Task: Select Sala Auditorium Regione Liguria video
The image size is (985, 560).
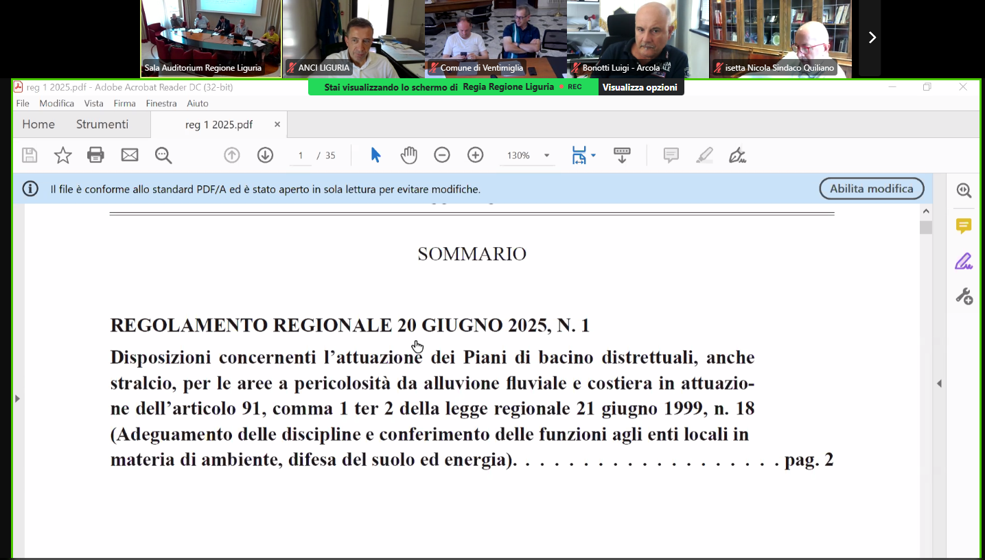Action: (211, 38)
